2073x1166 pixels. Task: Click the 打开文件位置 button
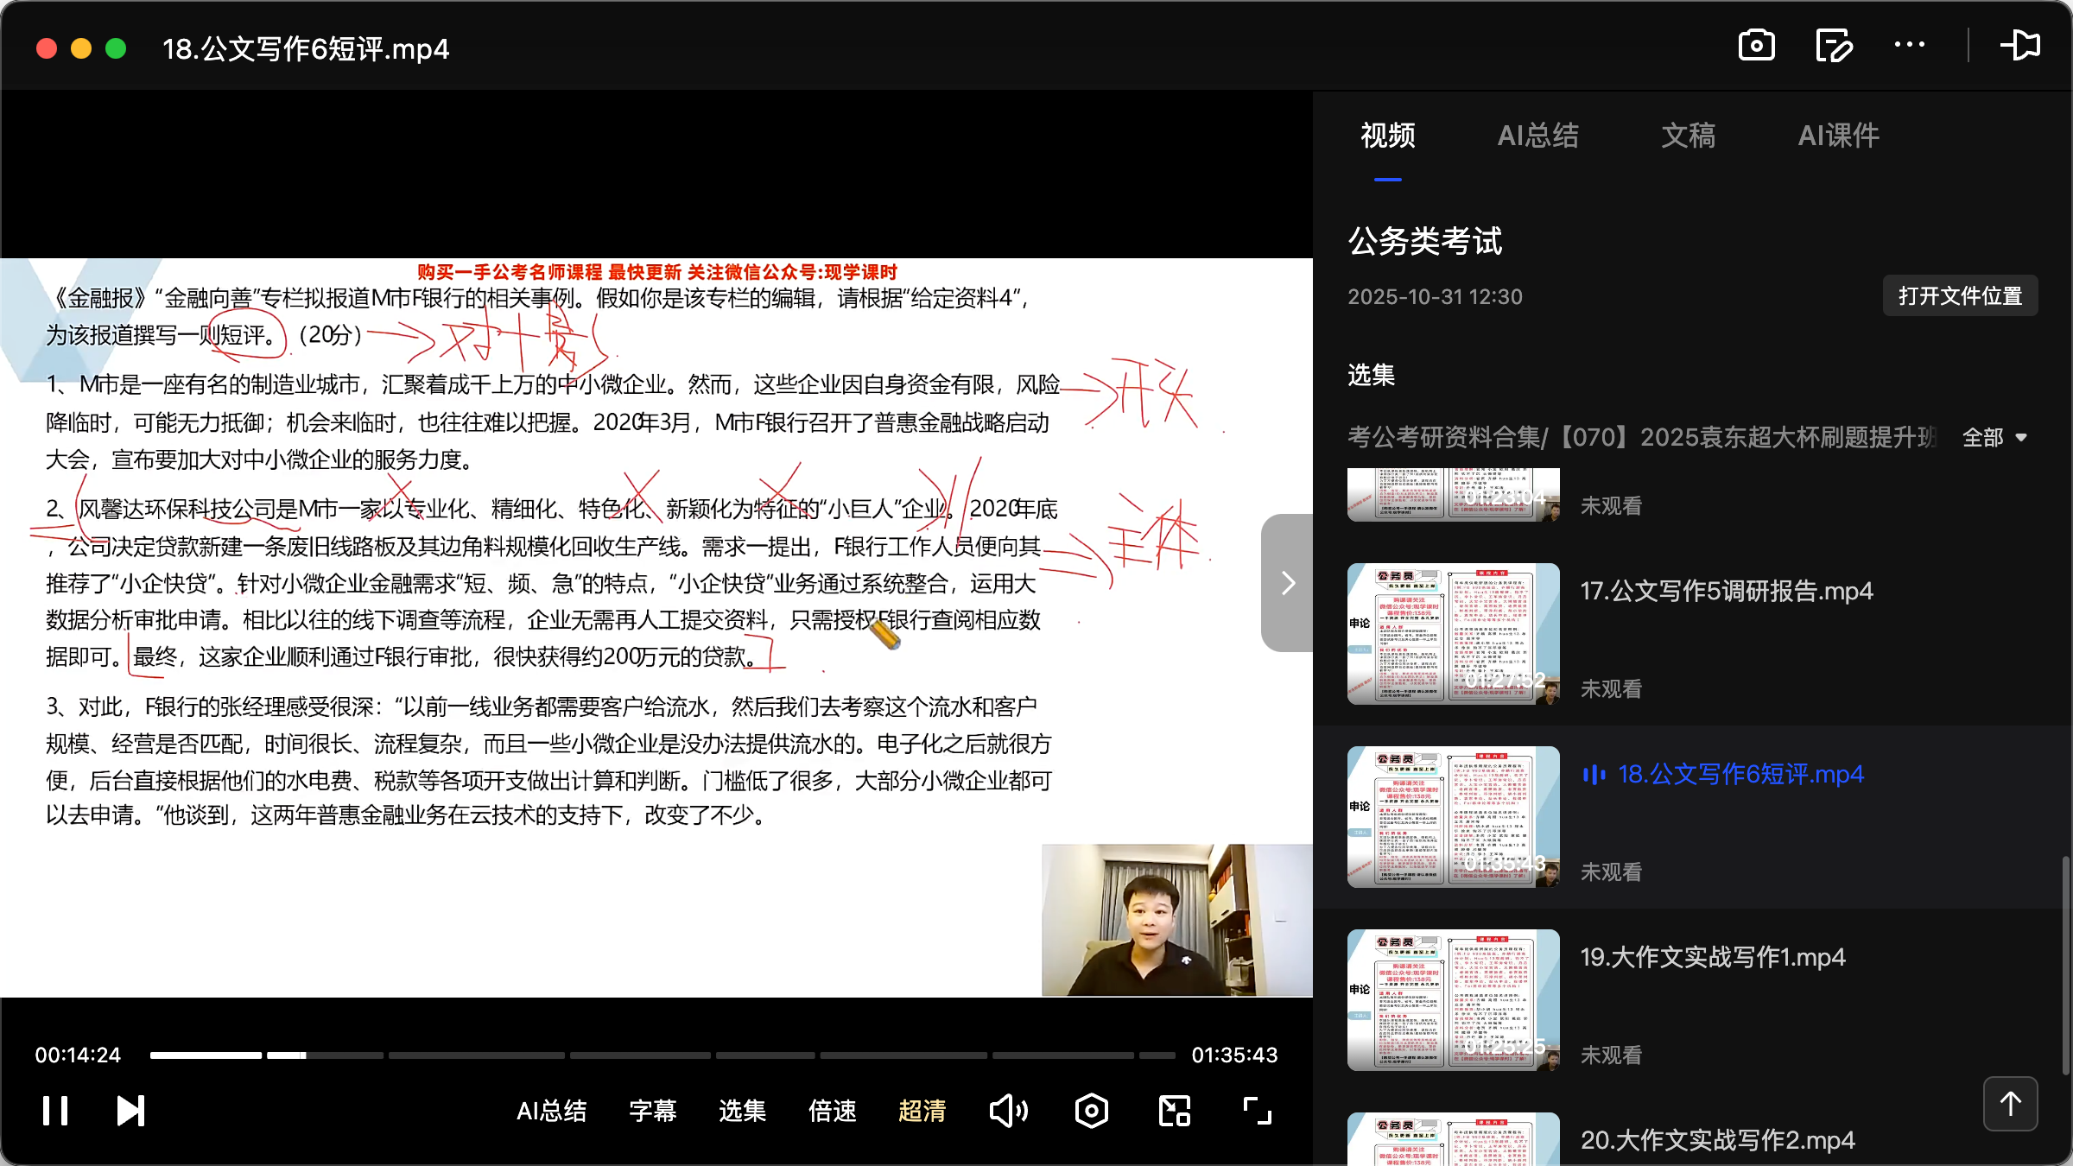pyautogui.click(x=1960, y=295)
